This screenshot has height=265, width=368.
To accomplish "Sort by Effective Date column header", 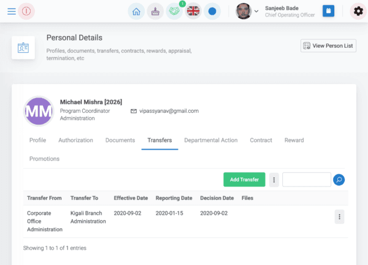I will pos(131,198).
